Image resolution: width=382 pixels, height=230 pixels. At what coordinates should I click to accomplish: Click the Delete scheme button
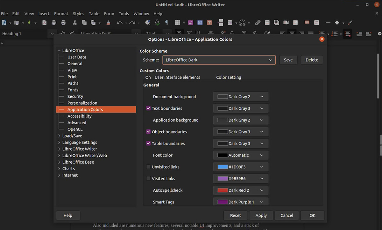(x=312, y=60)
